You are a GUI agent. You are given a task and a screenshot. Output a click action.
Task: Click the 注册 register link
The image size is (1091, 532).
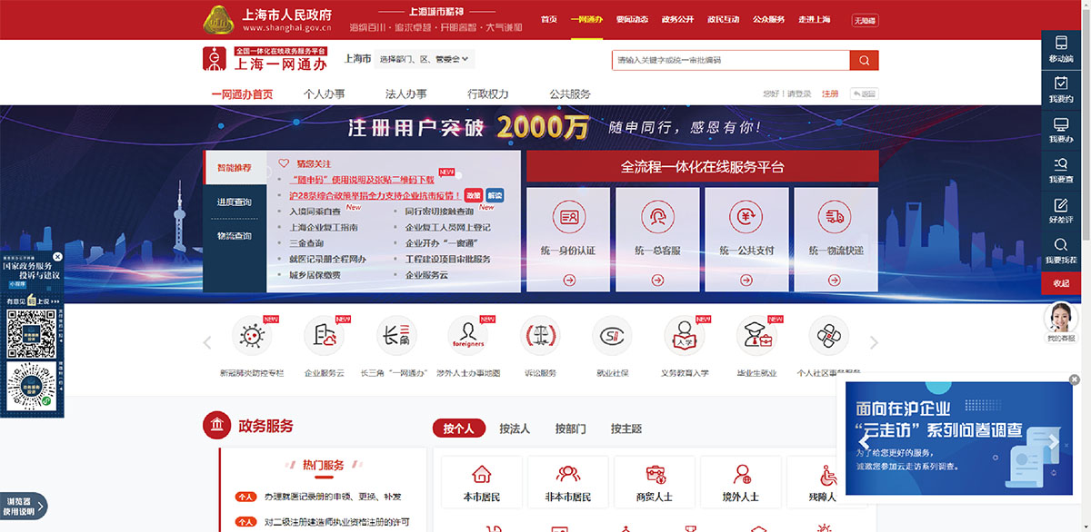[x=830, y=94]
